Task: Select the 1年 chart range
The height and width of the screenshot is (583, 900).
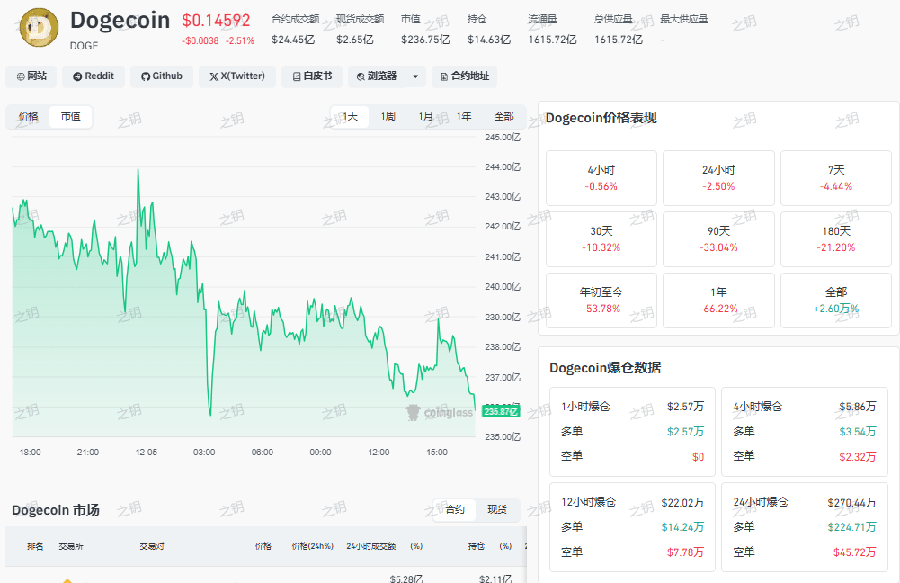Action: click(464, 117)
